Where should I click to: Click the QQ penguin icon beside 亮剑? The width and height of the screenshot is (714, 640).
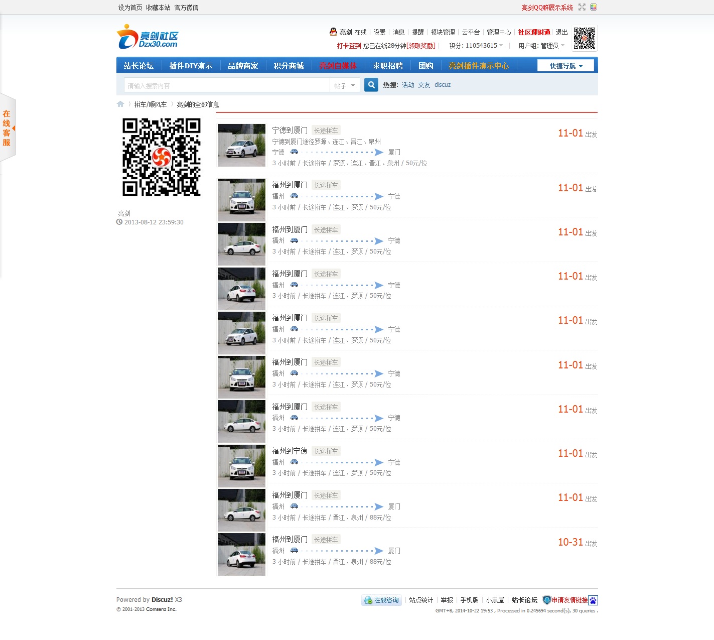coord(333,32)
